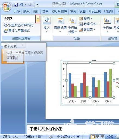The image size is (119, 139).
Task: Select the blue bar of 类别 1
Action: [70, 85]
